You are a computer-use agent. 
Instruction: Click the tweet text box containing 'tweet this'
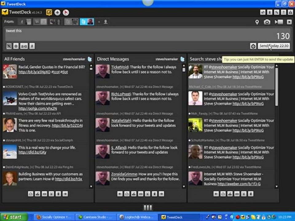tap(148, 35)
